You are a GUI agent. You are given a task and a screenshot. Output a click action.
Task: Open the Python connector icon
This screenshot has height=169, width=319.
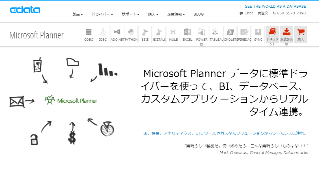point(131,34)
